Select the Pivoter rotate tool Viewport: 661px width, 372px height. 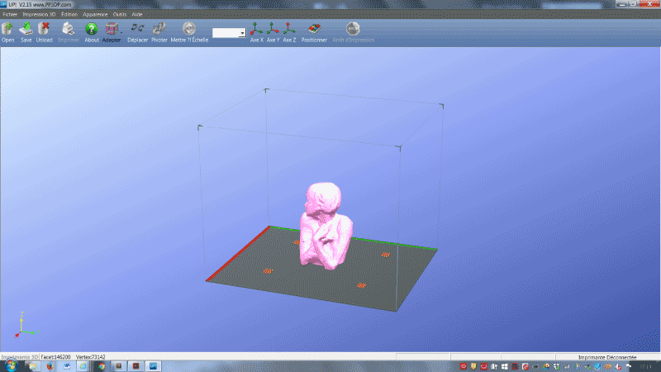click(x=159, y=29)
